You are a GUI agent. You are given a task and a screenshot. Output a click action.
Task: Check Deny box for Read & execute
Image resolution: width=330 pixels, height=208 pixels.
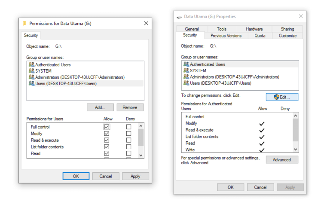pos(128,140)
